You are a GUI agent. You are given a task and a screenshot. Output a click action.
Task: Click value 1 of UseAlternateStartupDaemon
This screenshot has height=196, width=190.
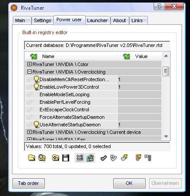(119, 125)
